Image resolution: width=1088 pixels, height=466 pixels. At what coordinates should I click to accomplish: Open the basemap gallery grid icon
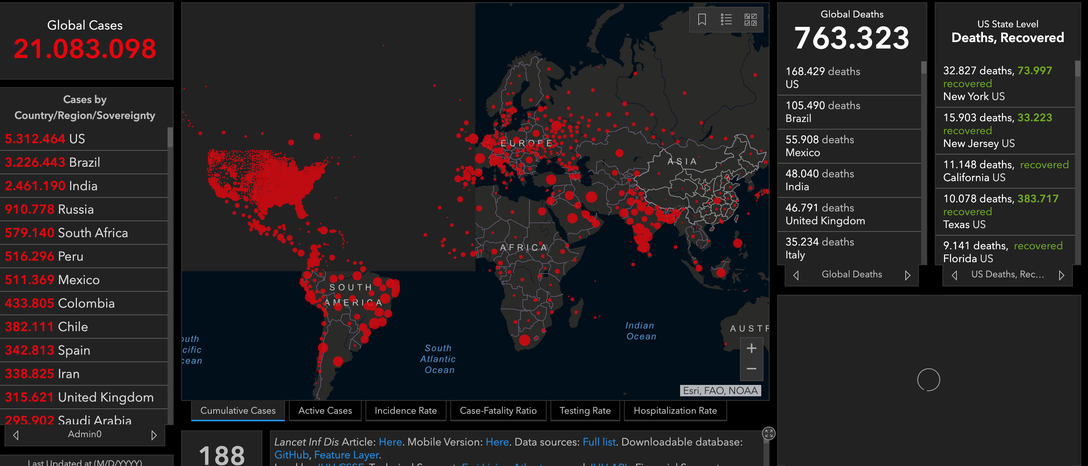point(750,19)
